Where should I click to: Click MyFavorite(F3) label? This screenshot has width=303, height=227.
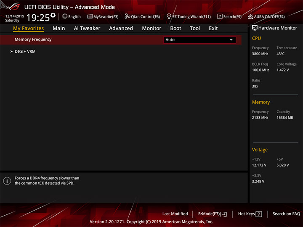[x=106, y=17]
